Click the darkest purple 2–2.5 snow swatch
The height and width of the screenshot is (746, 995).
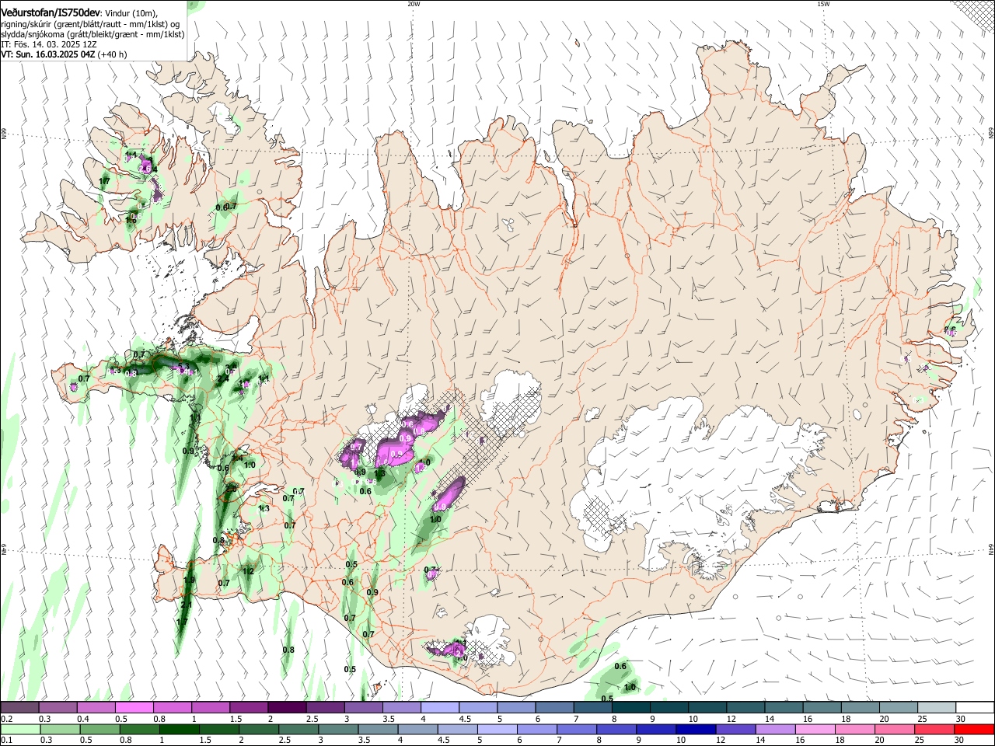287,708
